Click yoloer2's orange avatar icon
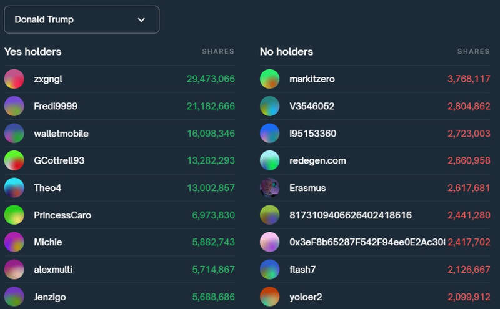500x309 pixels. point(269,297)
